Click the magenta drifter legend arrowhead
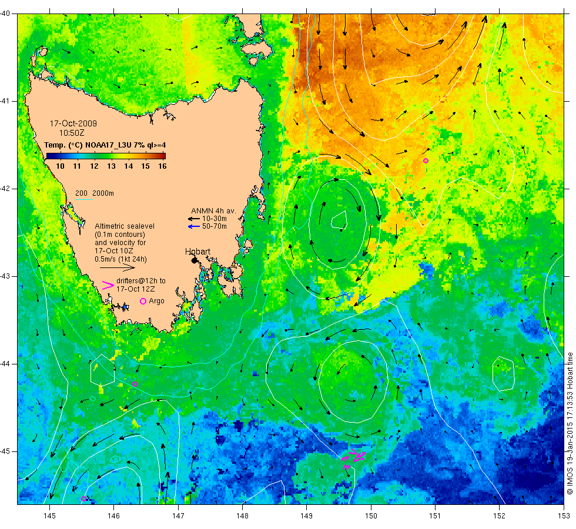Viewport: 576px width, 529px height. pos(108,286)
